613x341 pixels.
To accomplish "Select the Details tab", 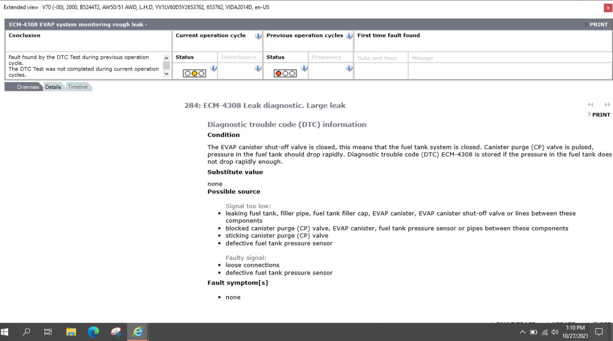I will (53, 87).
